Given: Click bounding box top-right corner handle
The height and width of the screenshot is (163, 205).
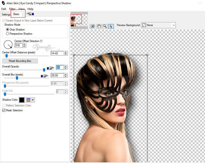Looking at the screenshot, I should (x=147, y=55).
